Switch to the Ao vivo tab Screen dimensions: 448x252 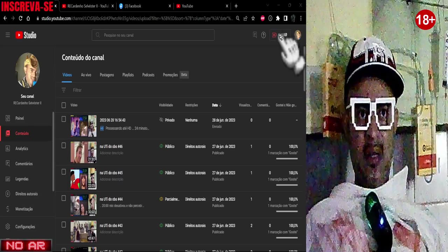[86, 75]
